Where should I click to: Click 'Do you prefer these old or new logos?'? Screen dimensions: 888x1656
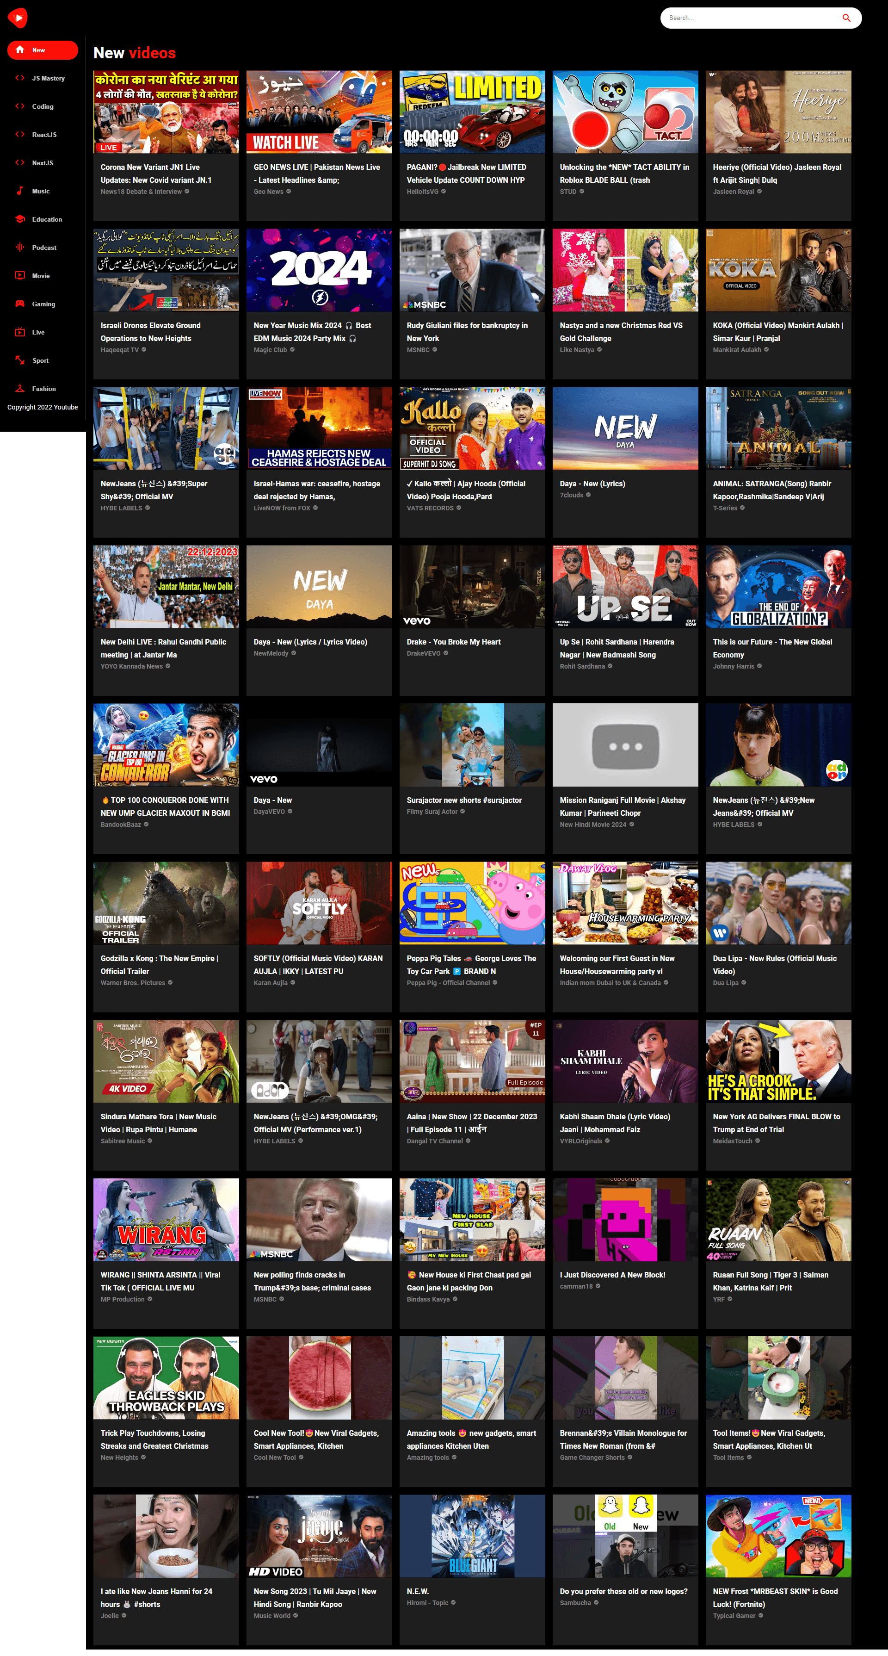pos(623,1591)
